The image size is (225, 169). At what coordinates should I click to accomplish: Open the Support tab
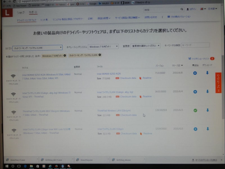pyautogui.click(x=33, y=12)
